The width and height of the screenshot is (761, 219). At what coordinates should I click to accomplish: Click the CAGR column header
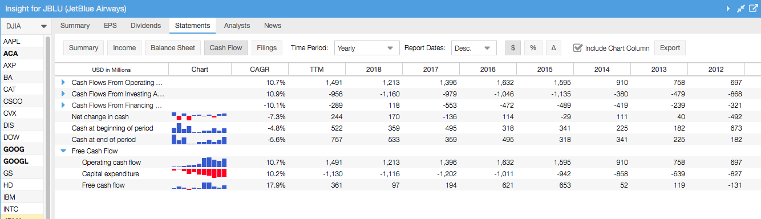point(260,70)
